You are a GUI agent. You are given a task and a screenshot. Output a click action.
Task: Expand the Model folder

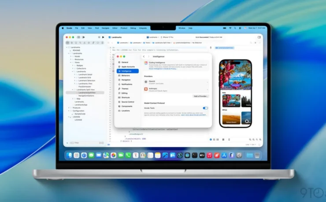[x=70, y=56]
